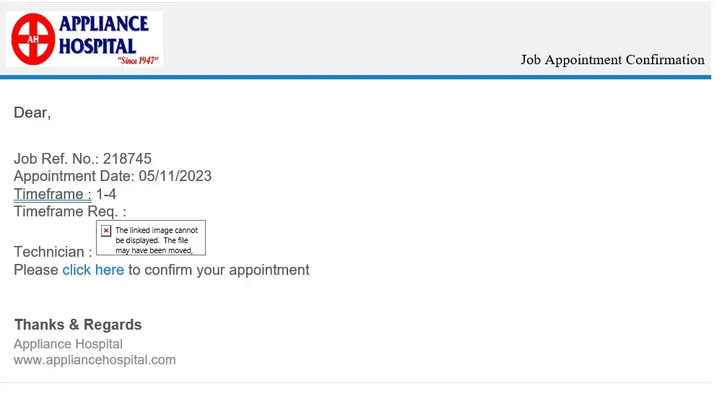Click the "Since 1947" tagline
The width and height of the screenshot is (722, 396).
tap(137, 61)
